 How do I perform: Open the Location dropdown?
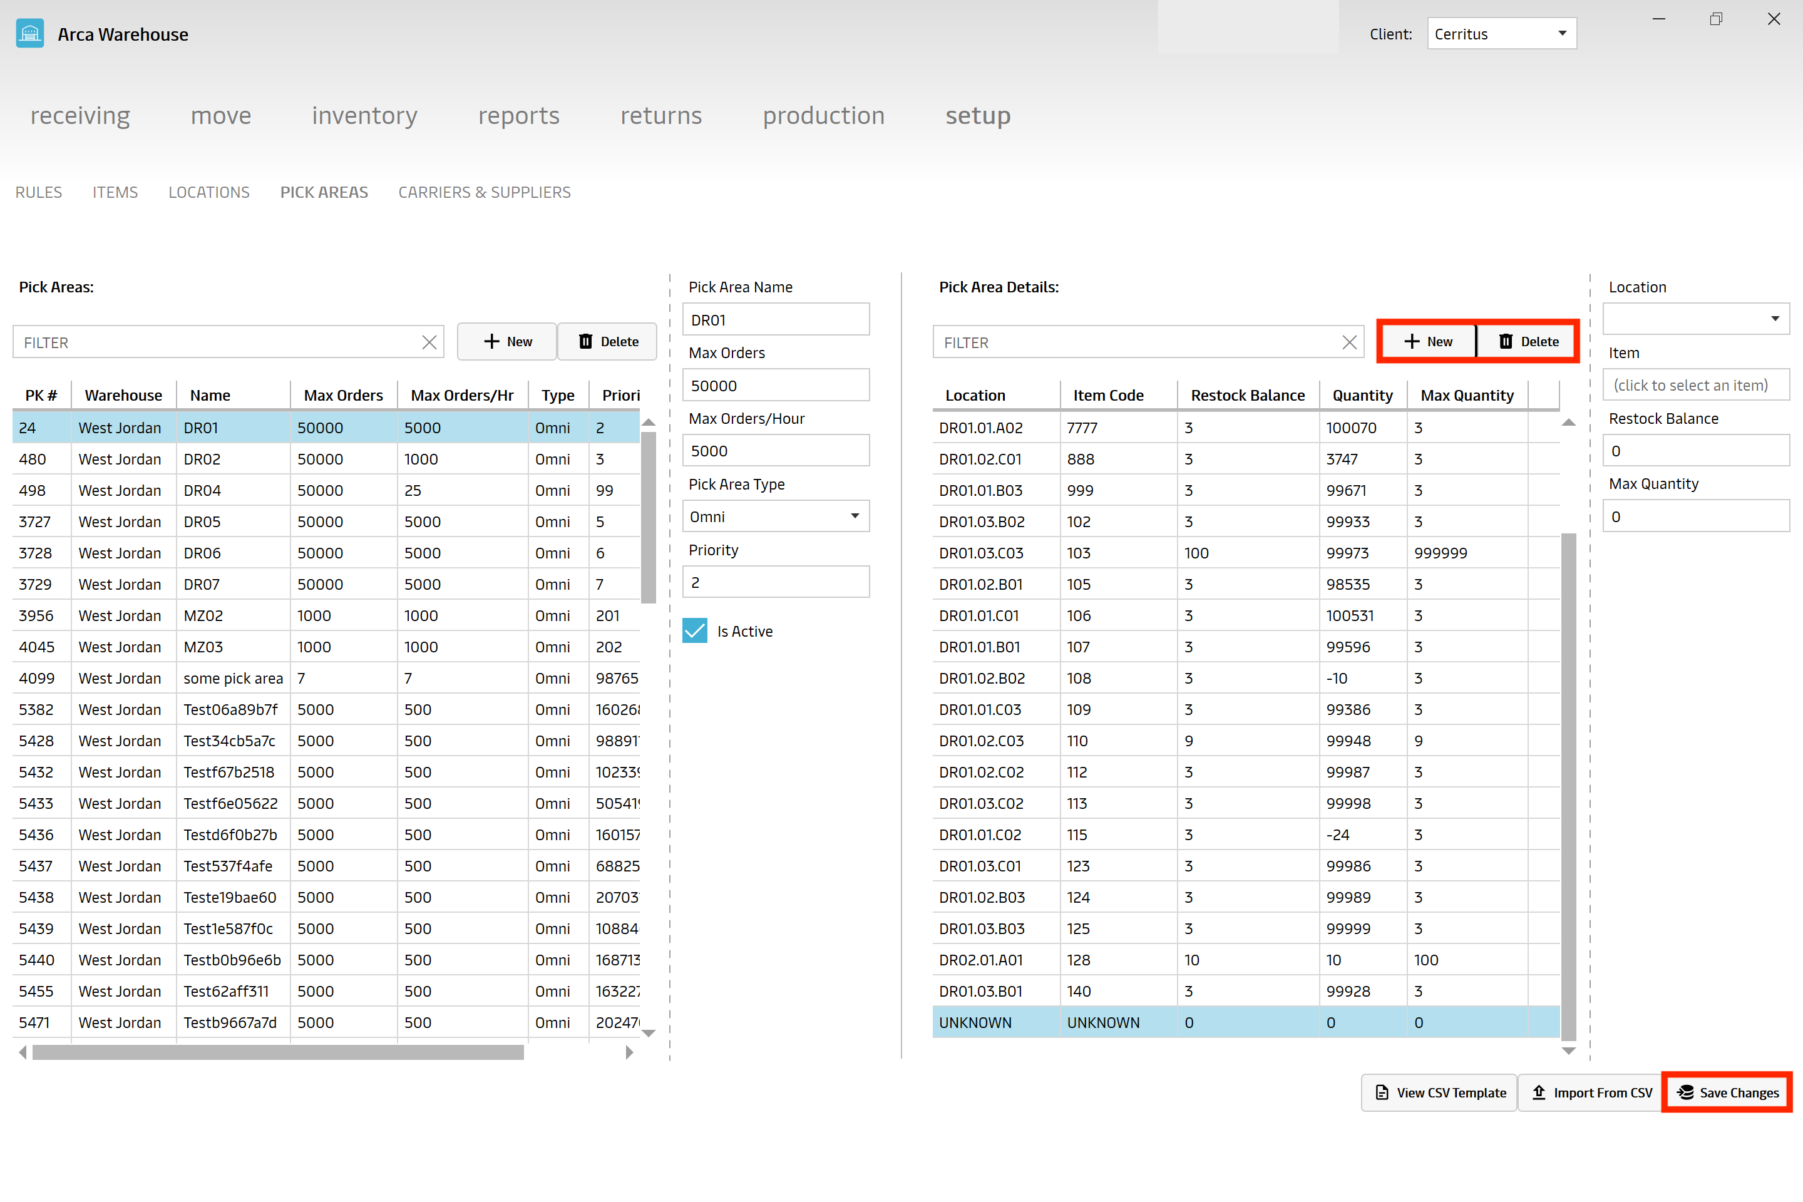(x=1696, y=319)
